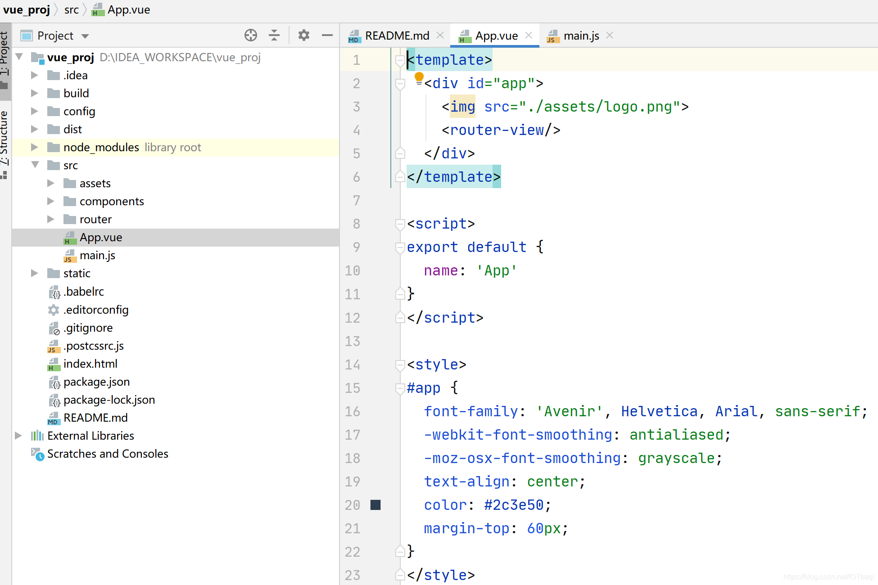878x585 pixels.
Task: Select .postcssrc.js file
Action: (176, 346)
